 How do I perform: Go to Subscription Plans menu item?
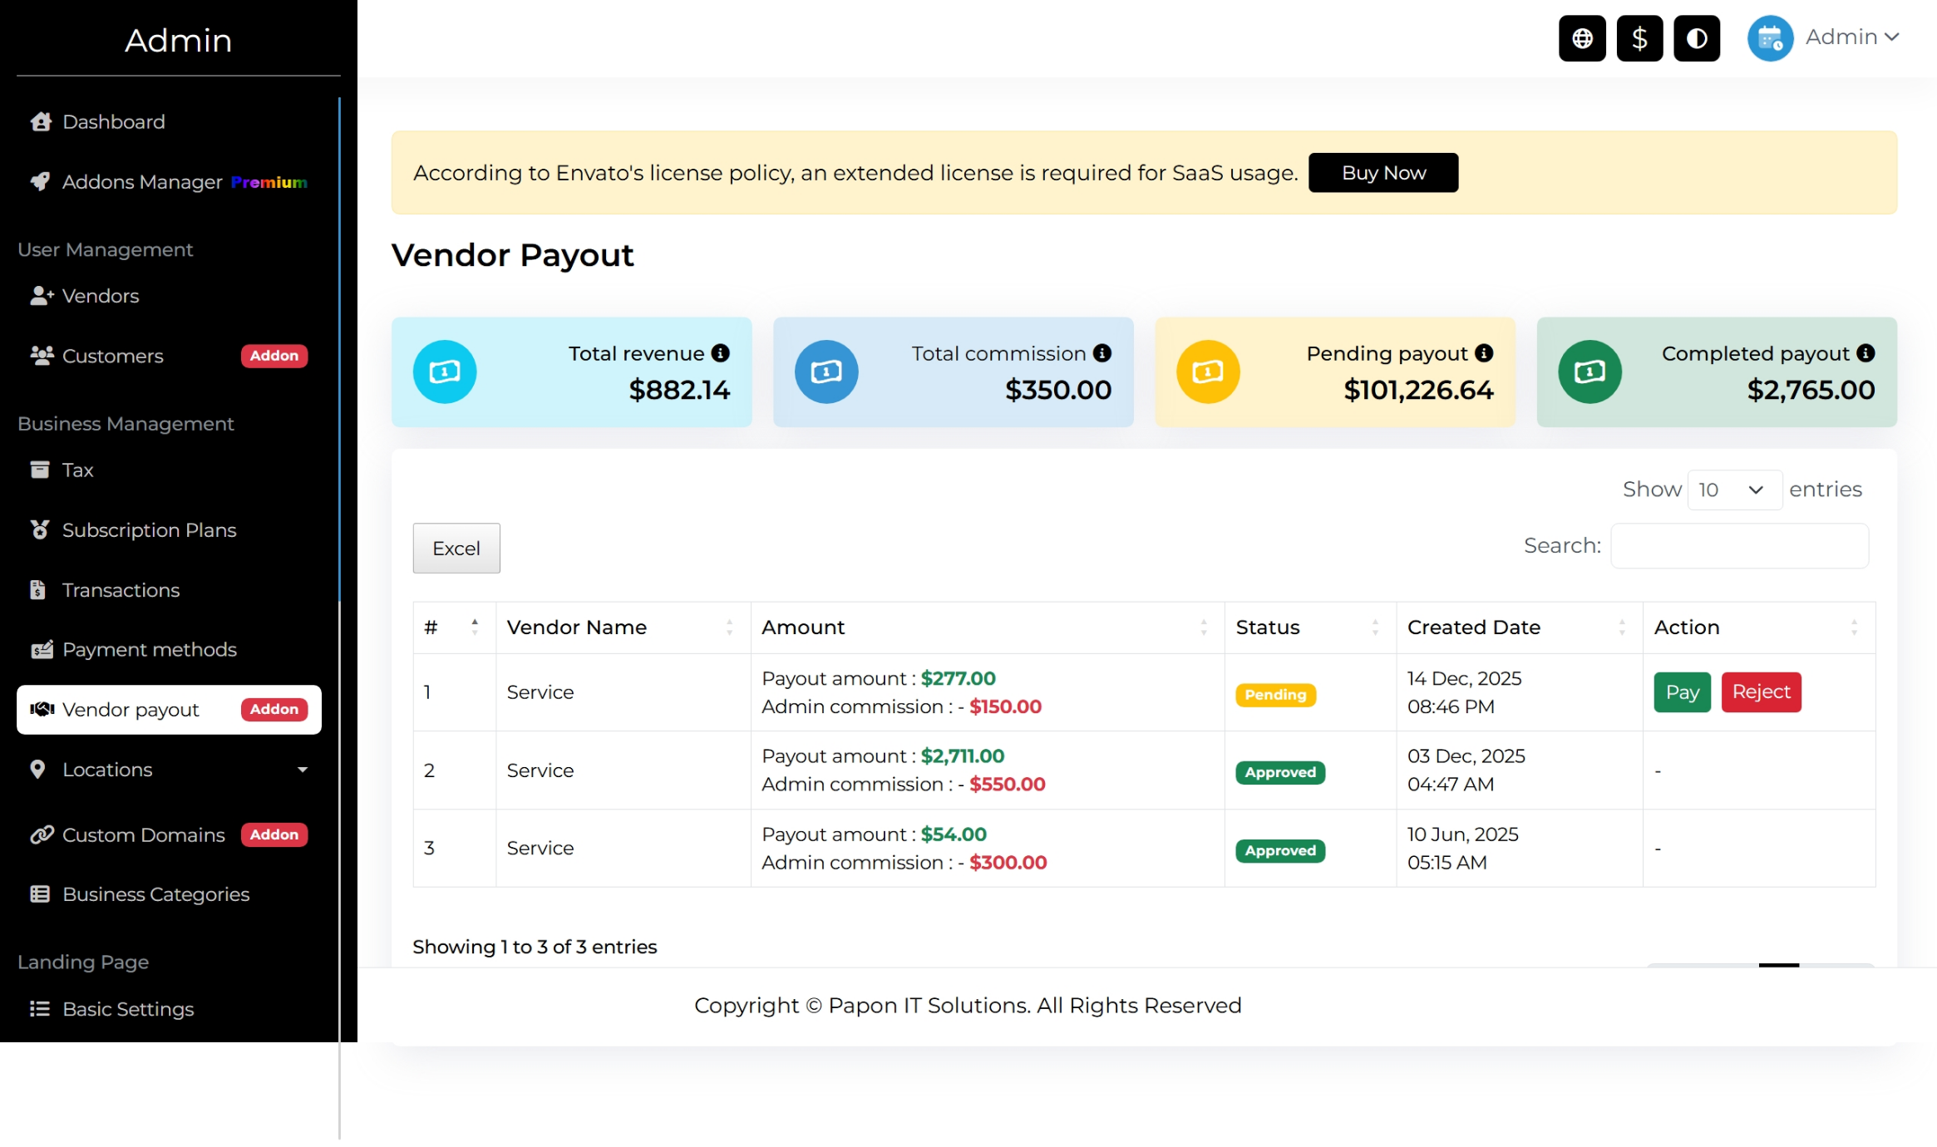(149, 530)
